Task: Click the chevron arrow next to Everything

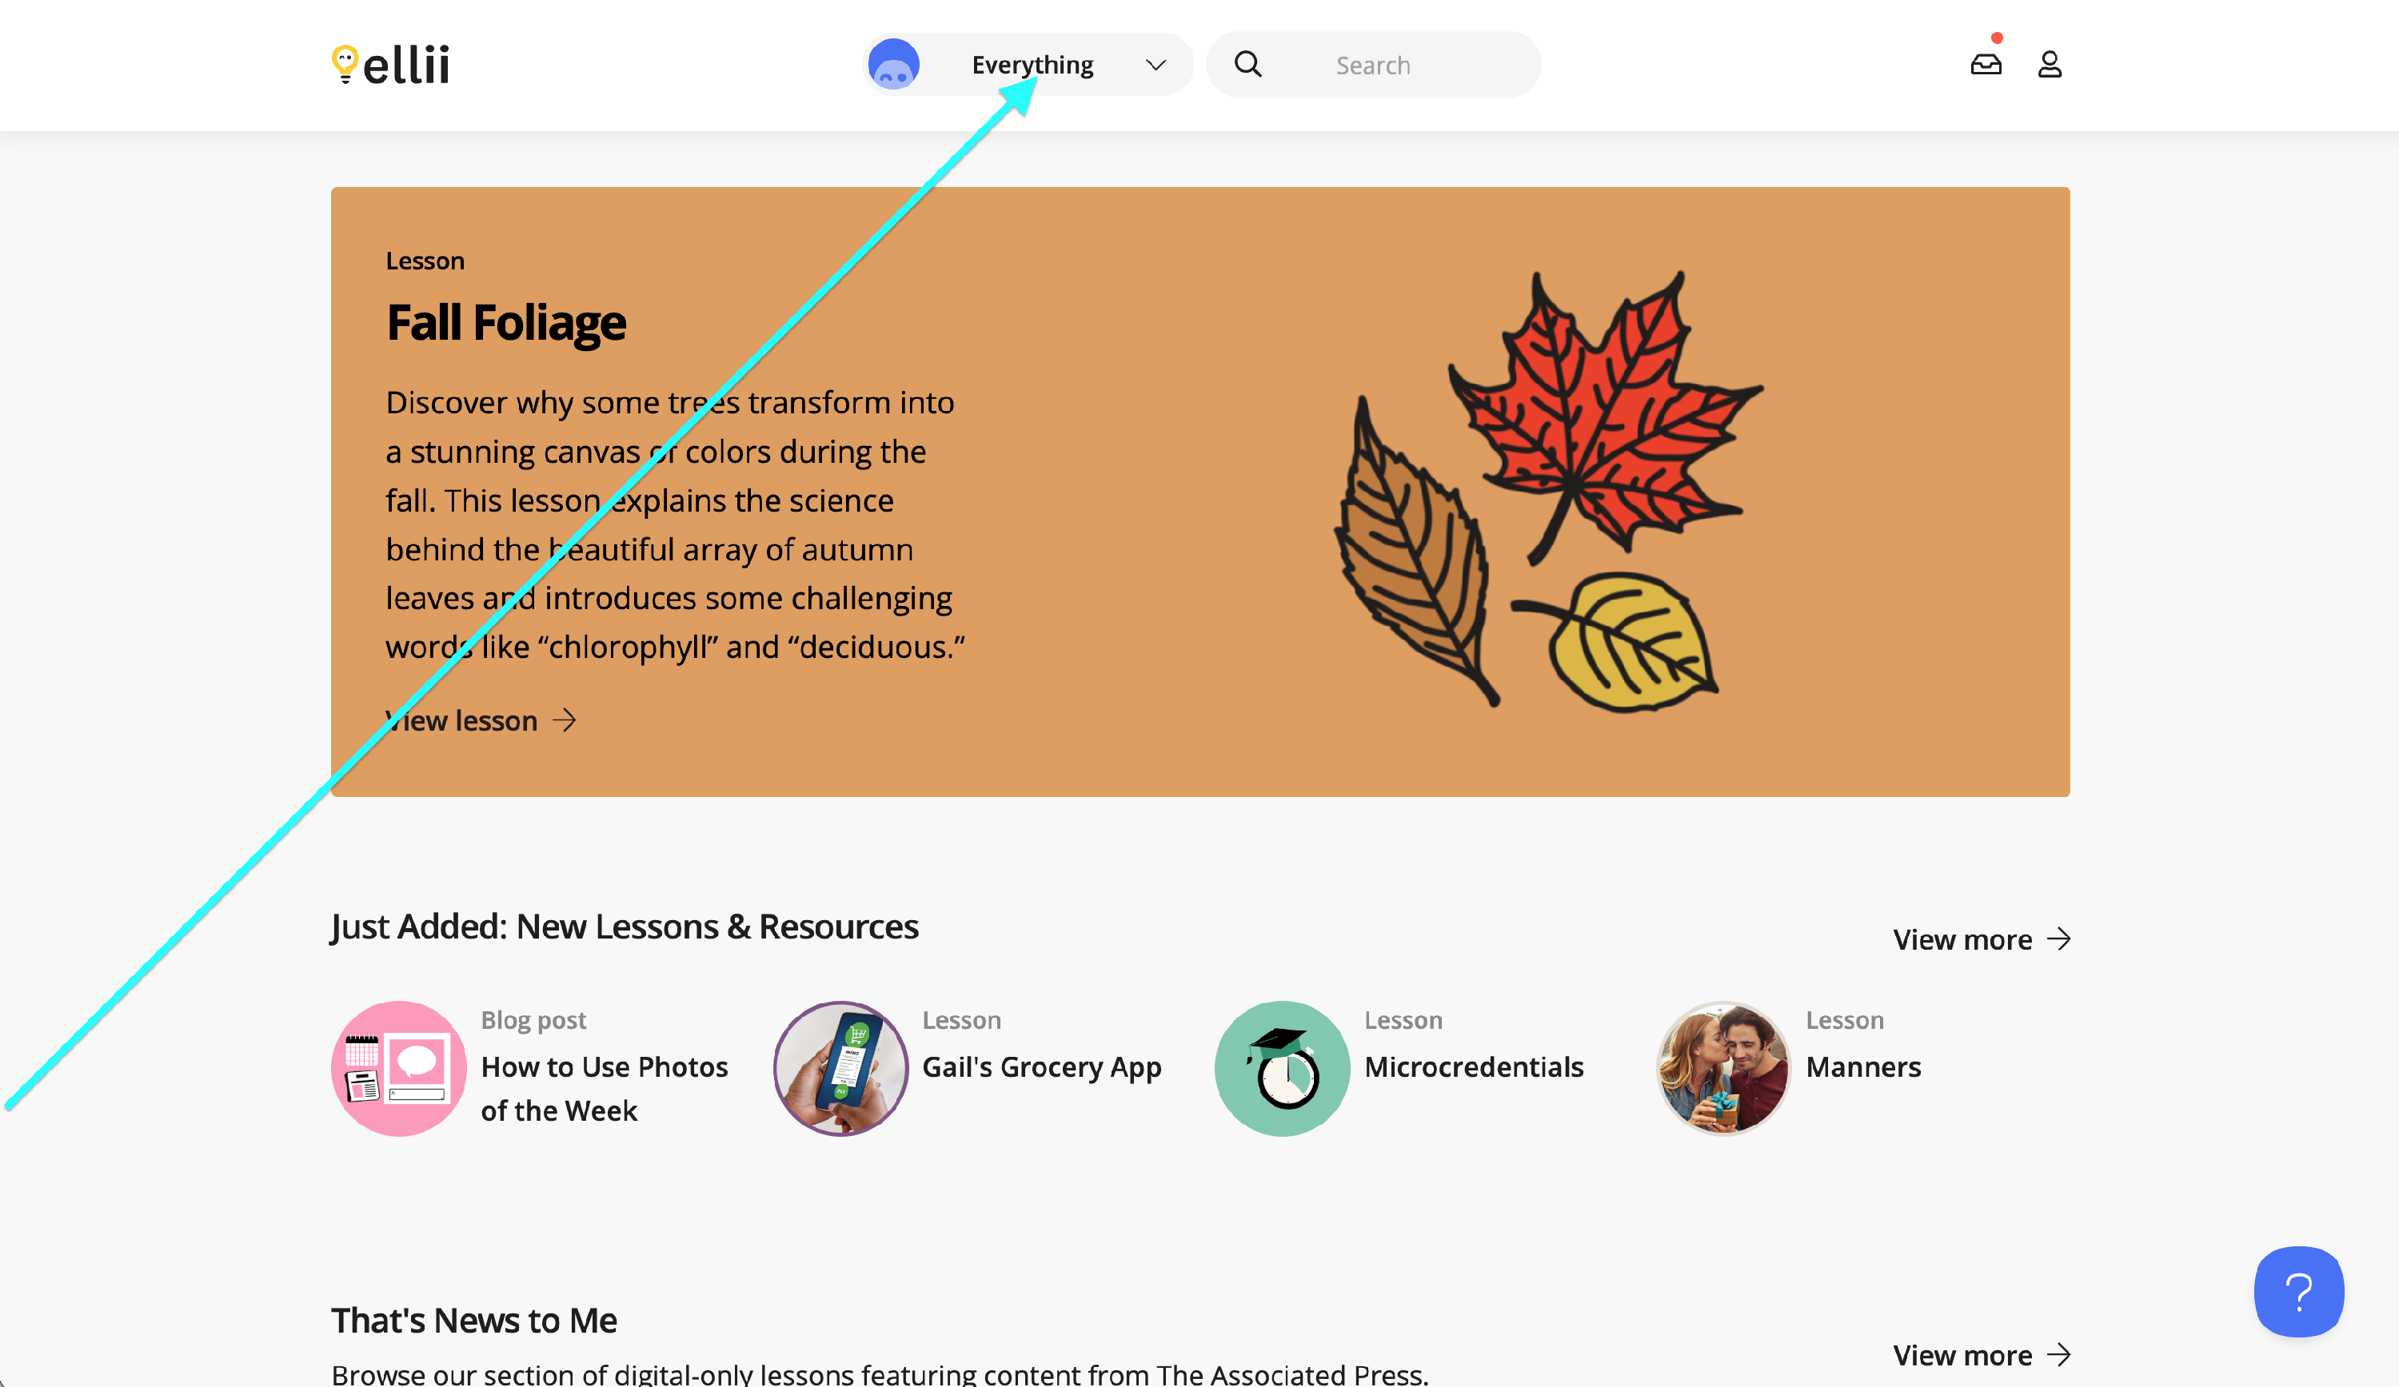Action: coord(1155,65)
